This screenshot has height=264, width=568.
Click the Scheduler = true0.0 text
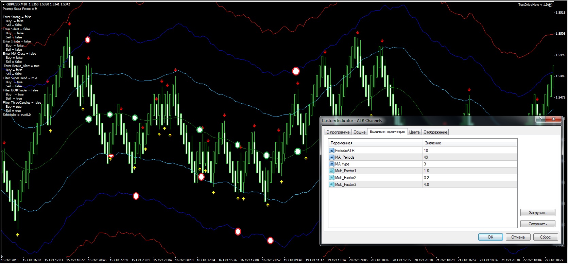[17, 115]
